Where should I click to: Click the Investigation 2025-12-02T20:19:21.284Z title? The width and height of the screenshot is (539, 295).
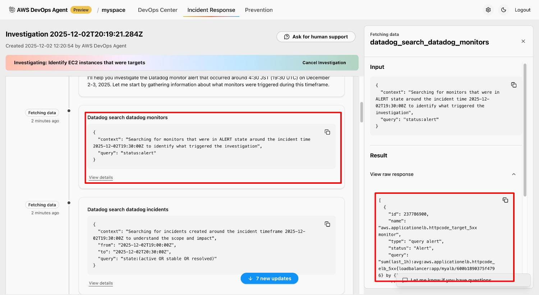point(74,34)
